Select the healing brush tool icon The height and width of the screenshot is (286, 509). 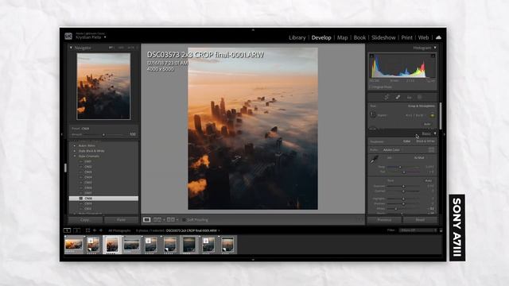point(398,97)
